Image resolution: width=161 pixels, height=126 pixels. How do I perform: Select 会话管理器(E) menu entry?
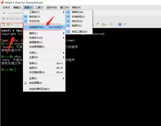44,47
